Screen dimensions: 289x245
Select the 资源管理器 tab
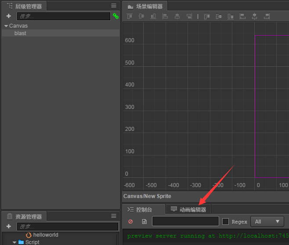point(24,216)
